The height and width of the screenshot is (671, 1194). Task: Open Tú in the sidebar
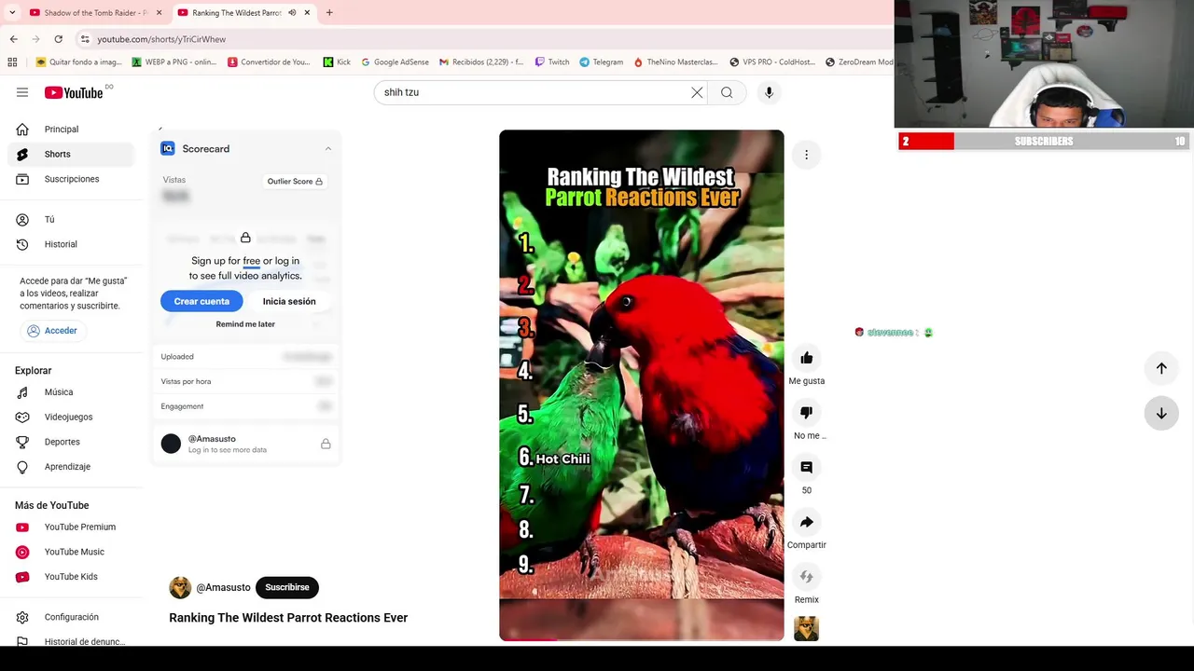tap(71, 220)
